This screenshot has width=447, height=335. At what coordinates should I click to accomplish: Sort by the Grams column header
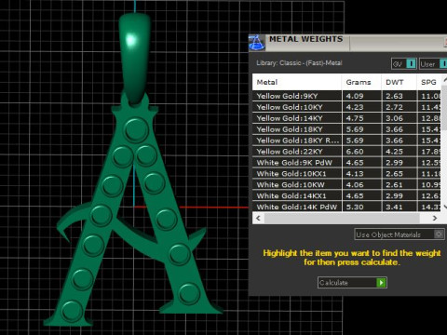[361, 82]
